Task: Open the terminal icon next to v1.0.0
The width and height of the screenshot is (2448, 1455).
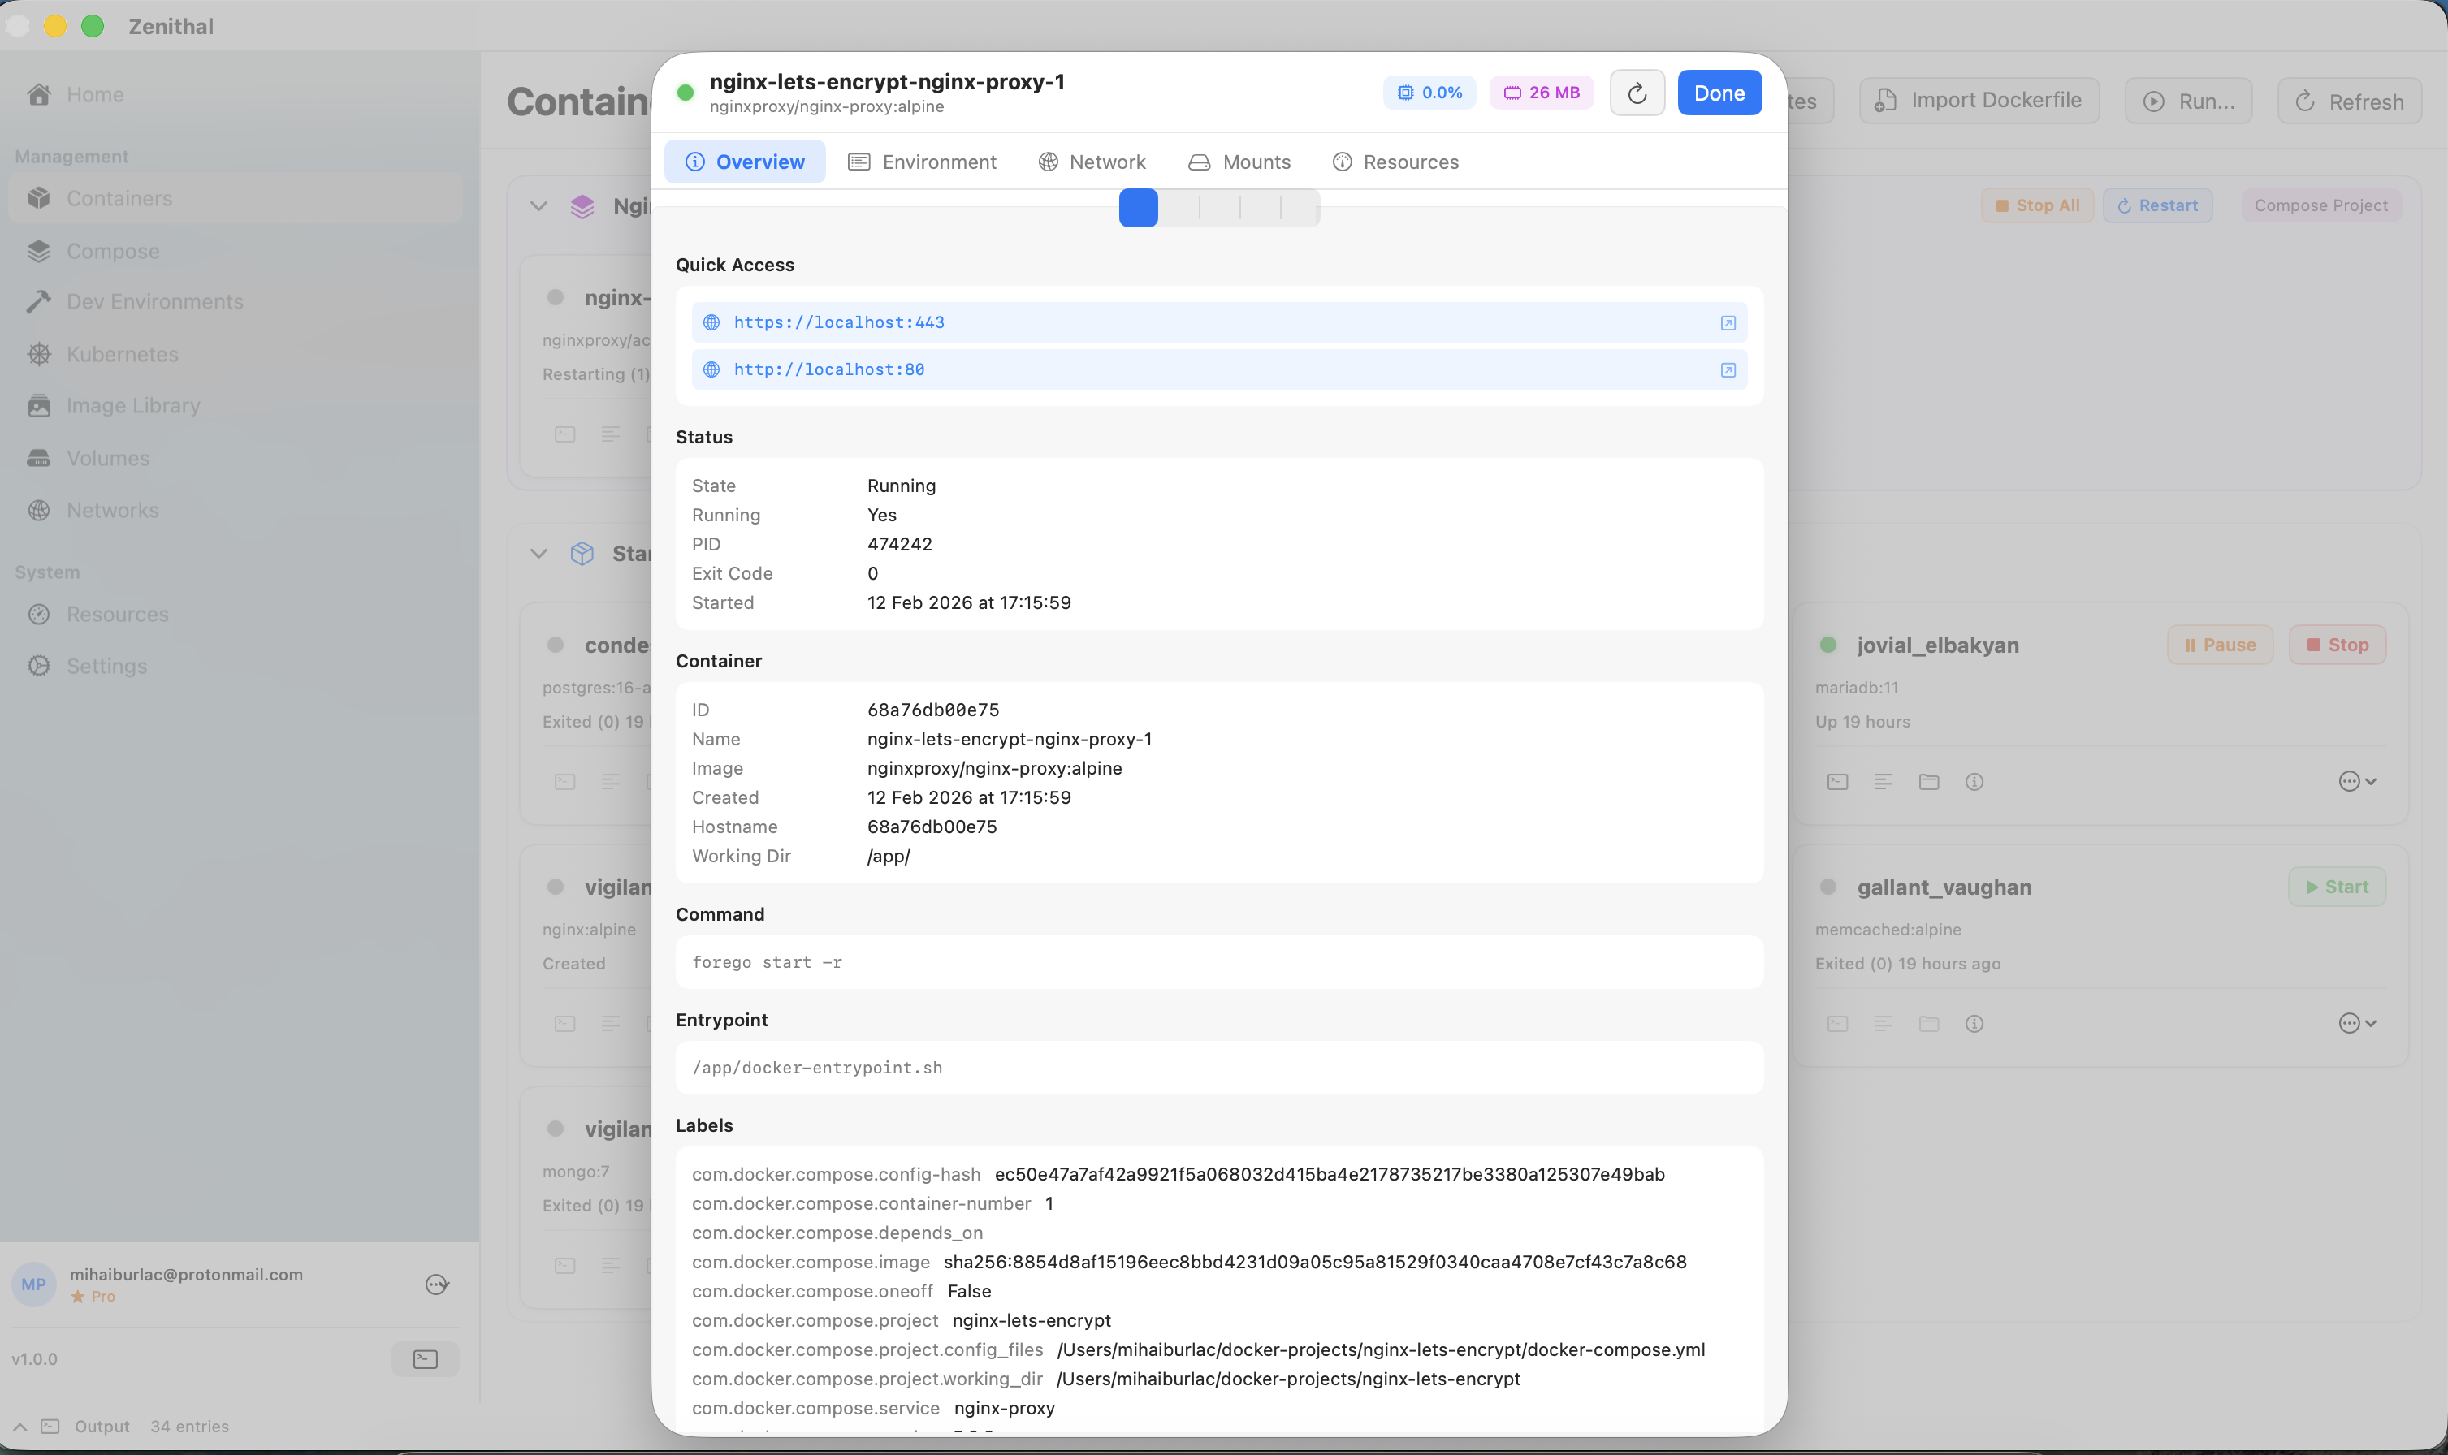Action: click(x=425, y=1358)
